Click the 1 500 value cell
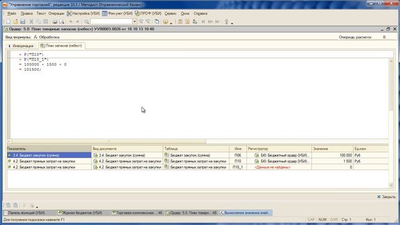This screenshot has width=400, height=225. pyautogui.click(x=332, y=161)
